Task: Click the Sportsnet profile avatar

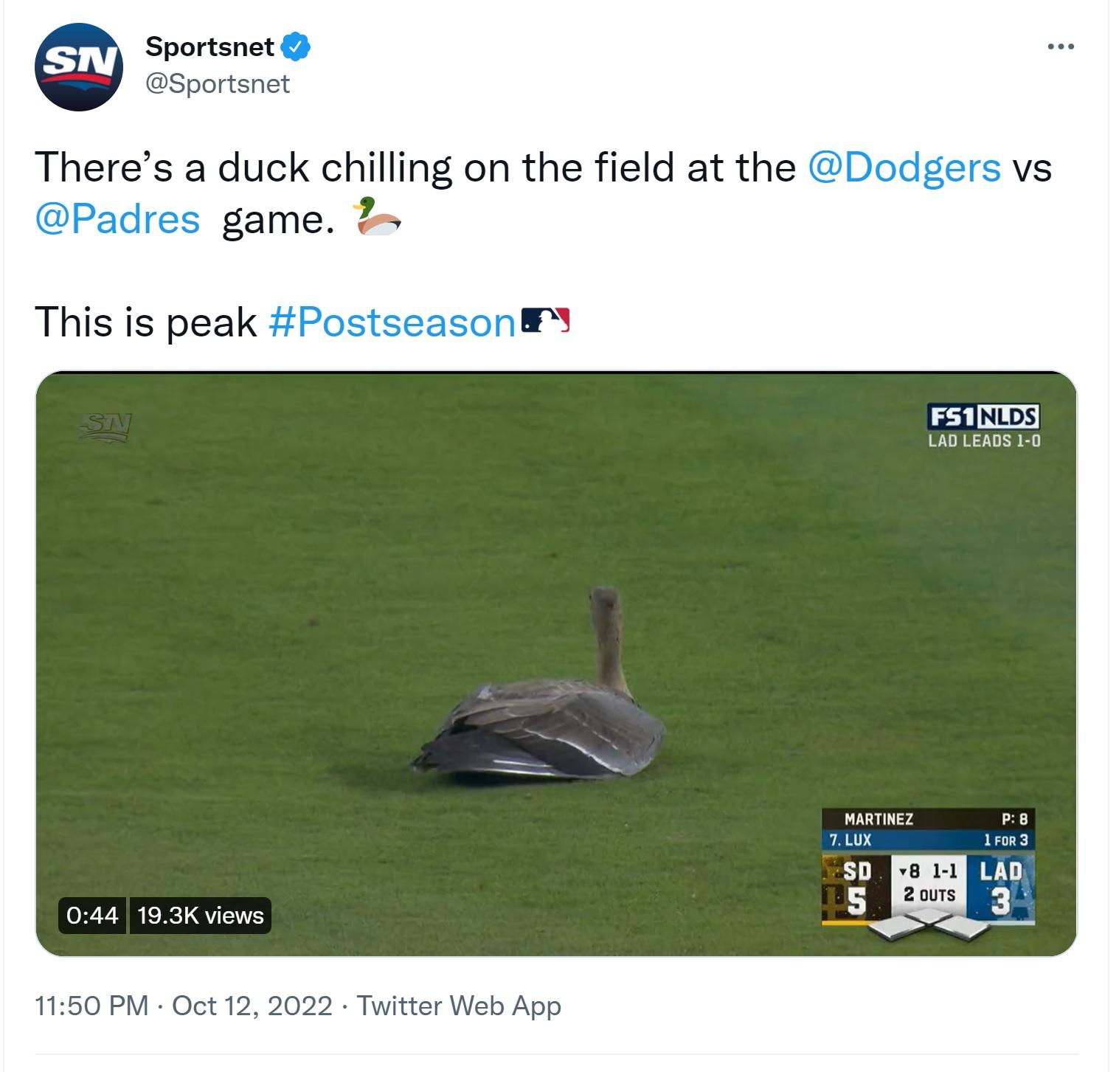Action: click(x=77, y=64)
